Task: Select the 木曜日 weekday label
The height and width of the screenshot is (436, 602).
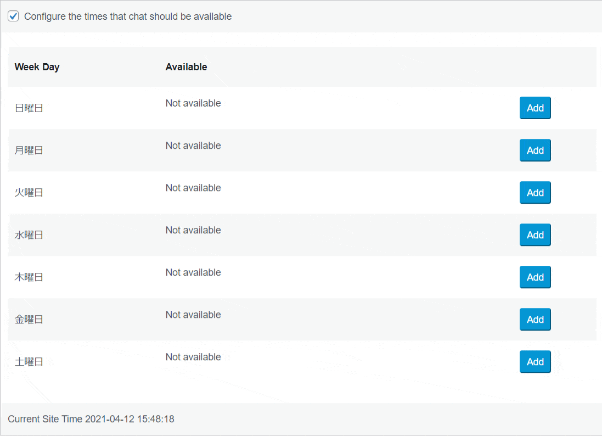Action: point(29,277)
